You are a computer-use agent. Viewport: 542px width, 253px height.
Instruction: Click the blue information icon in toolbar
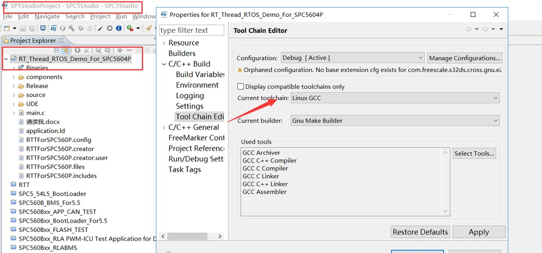[x=118, y=28]
